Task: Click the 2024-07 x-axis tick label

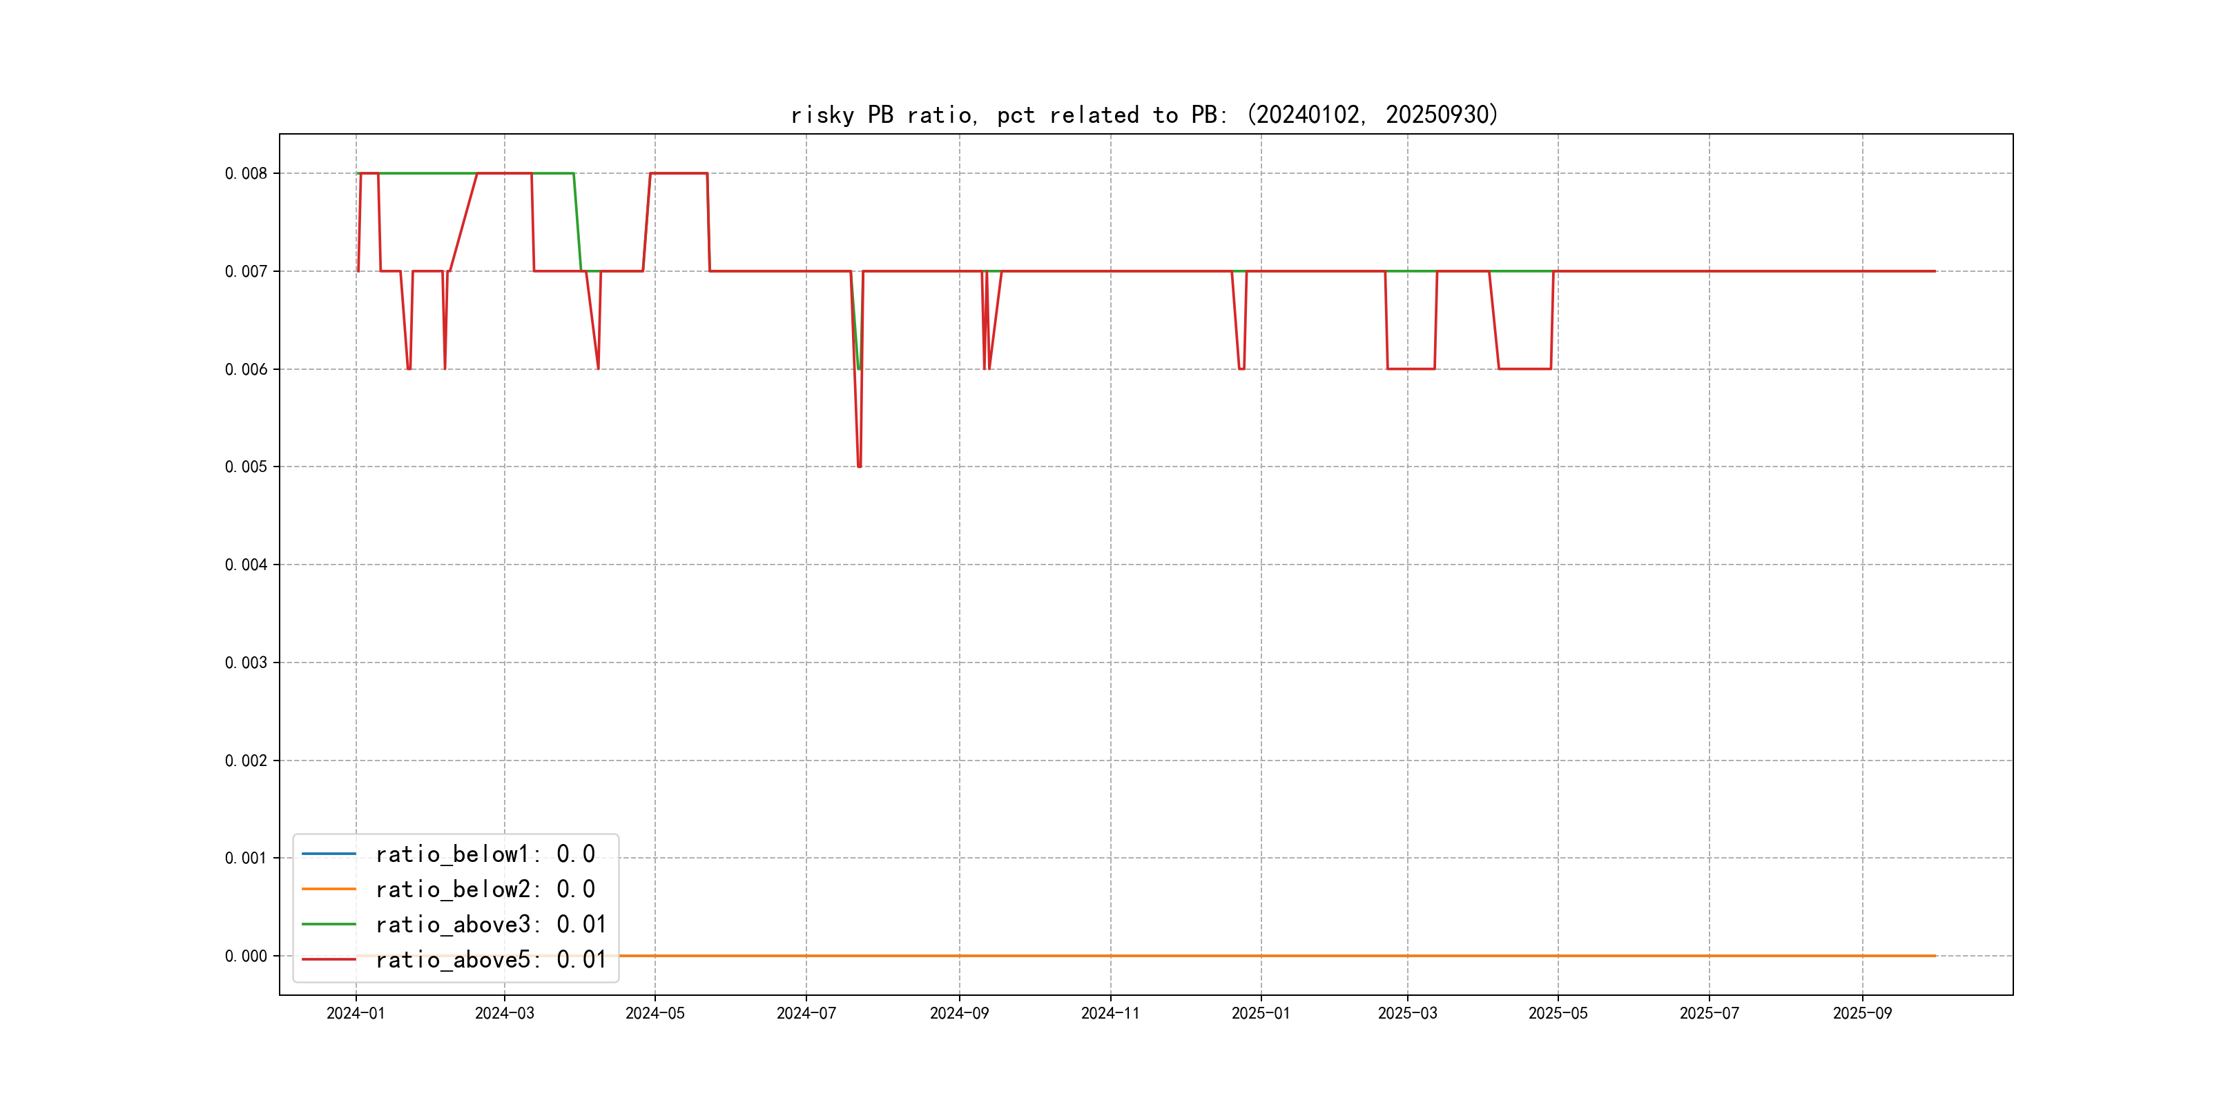Action: 806,1013
